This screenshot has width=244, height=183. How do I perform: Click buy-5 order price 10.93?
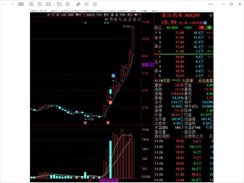coord(180,76)
